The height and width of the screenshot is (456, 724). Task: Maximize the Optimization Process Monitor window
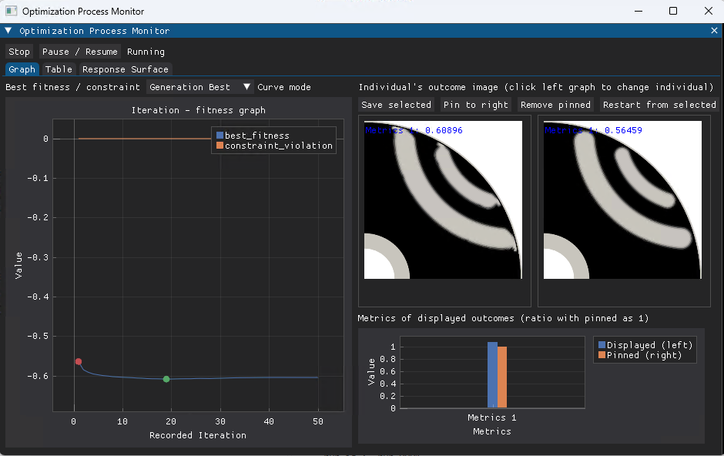[x=673, y=11]
